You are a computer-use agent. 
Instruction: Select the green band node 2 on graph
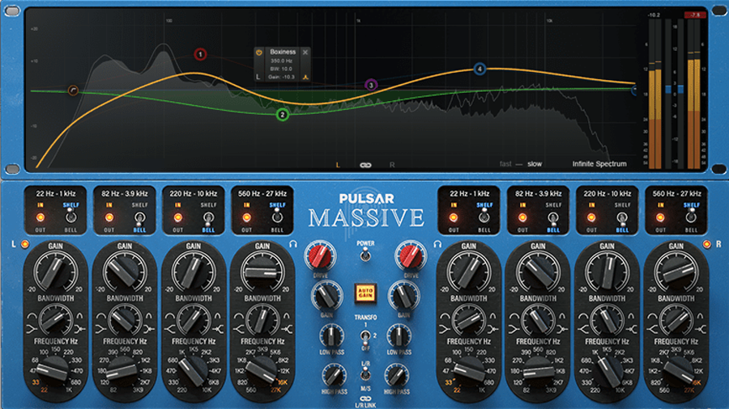(x=282, y=115)
